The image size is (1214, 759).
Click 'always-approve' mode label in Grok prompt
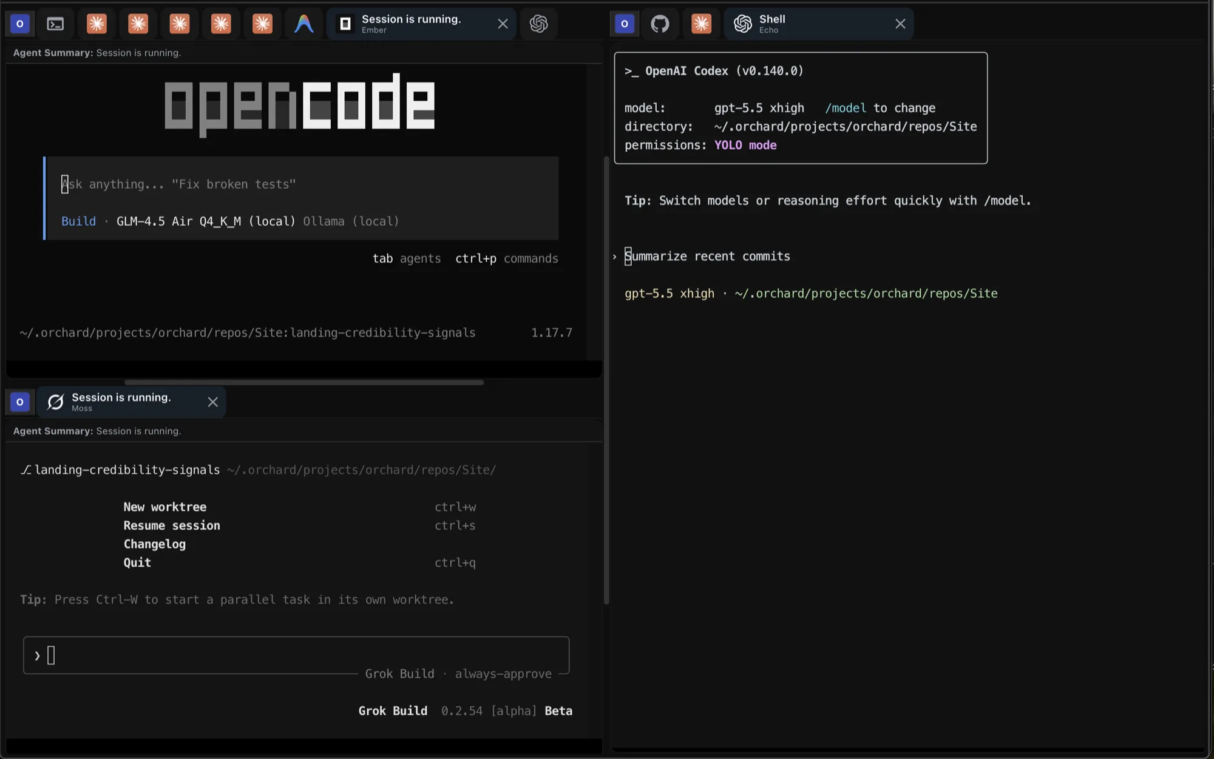click(503, 673)
